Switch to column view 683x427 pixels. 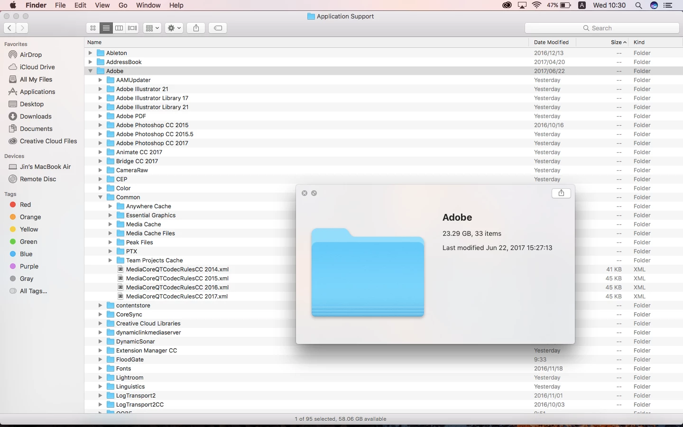(x=120, y=28)
